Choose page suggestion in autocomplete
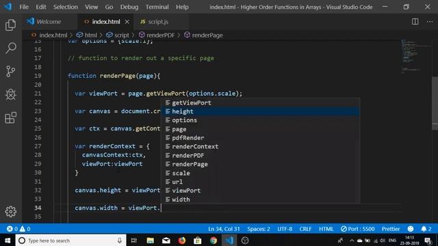Screen dimensions: 438x246 [x=261, y=129]
